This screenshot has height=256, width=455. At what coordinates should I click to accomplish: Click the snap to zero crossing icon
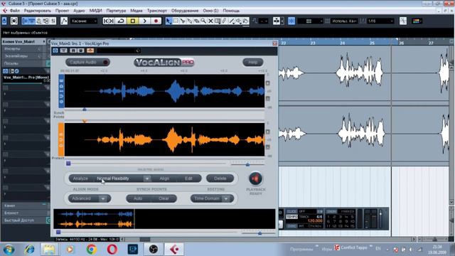[x=403, y=21]
